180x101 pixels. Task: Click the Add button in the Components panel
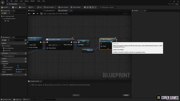point(4,13)
